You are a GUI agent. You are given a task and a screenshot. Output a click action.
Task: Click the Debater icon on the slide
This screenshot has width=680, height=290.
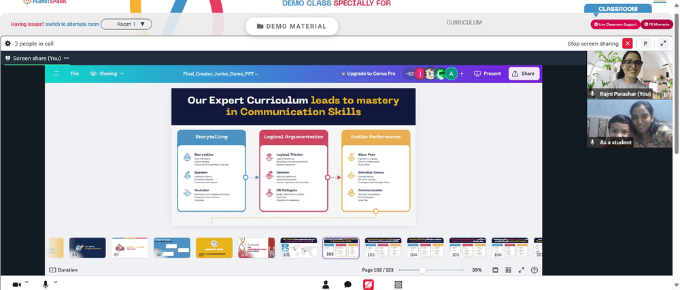(x=269, y=176)
